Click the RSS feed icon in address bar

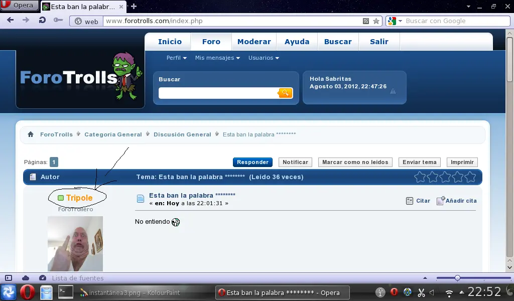pos(366,21)
